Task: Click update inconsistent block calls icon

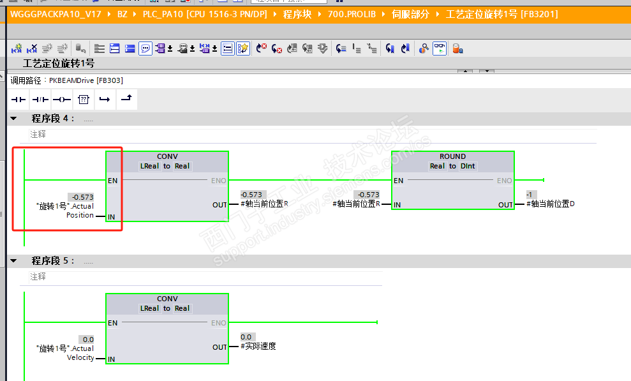Action: click(292, 49)
